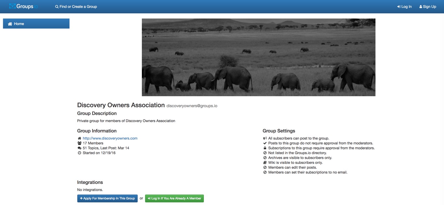This screenshot has width=444, height=205.
Task: Click the icon beside Archives are visible
Action: (265, 158)
